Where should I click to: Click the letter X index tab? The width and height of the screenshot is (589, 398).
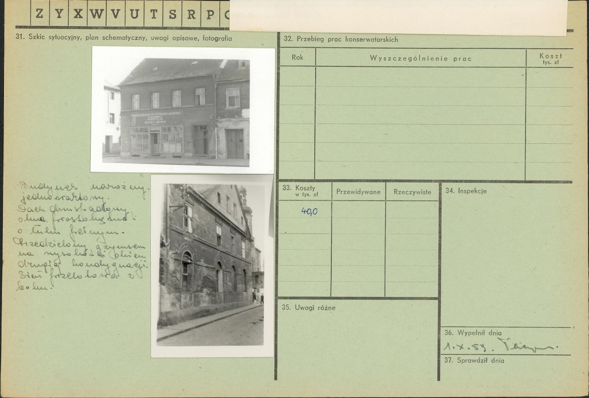coord(78,14)
